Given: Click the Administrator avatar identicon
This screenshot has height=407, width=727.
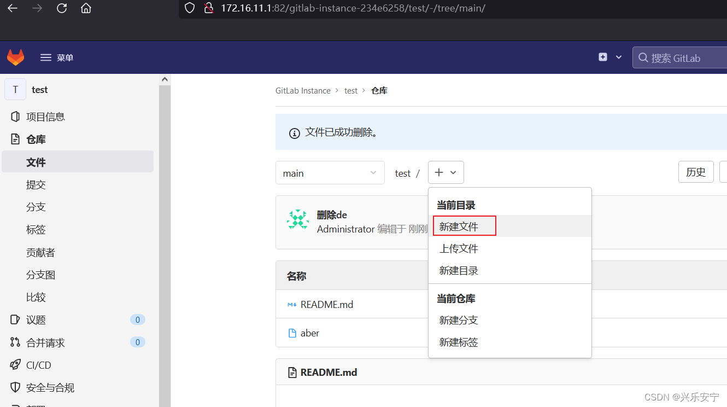Looking at the screenshot, I should click(x=298, y=219).
